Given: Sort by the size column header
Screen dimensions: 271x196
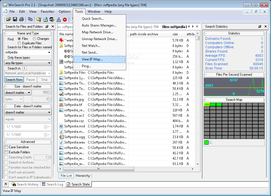Looking at the screenshot, I should pos(178,34).
